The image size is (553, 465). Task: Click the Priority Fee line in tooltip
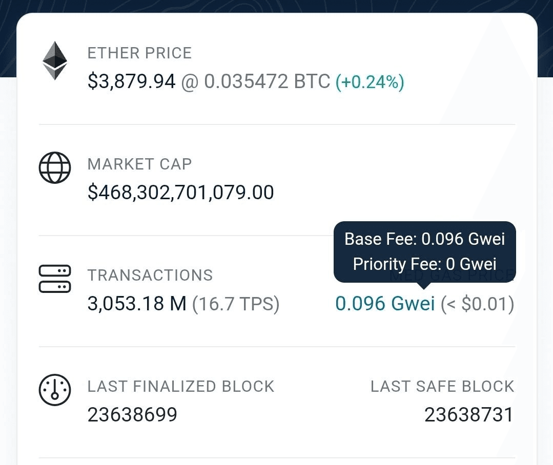pyautogui.click(x=424, y=264)
